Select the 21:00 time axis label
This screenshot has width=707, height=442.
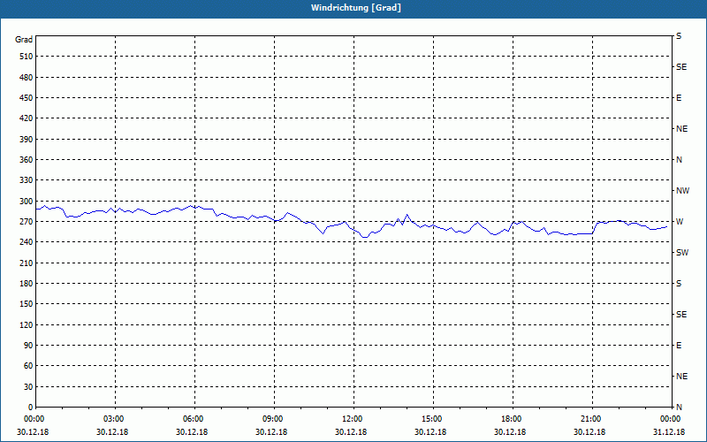pos(591,419)
